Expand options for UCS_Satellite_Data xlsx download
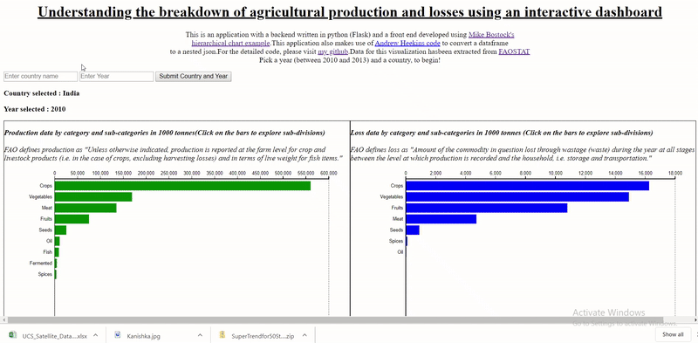Image resolution: width=698 pixels, height=343 pixels. 96,335
